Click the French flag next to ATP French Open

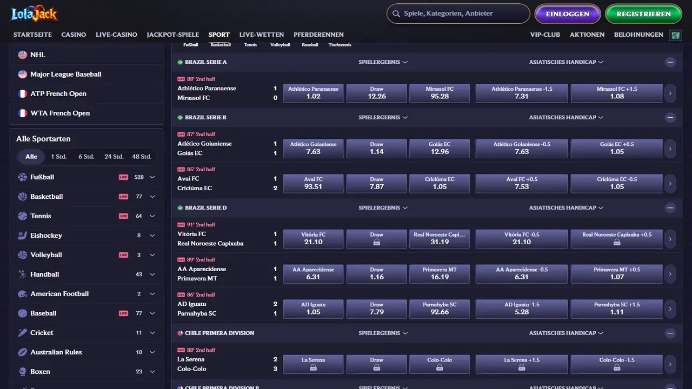click(22, 93)
